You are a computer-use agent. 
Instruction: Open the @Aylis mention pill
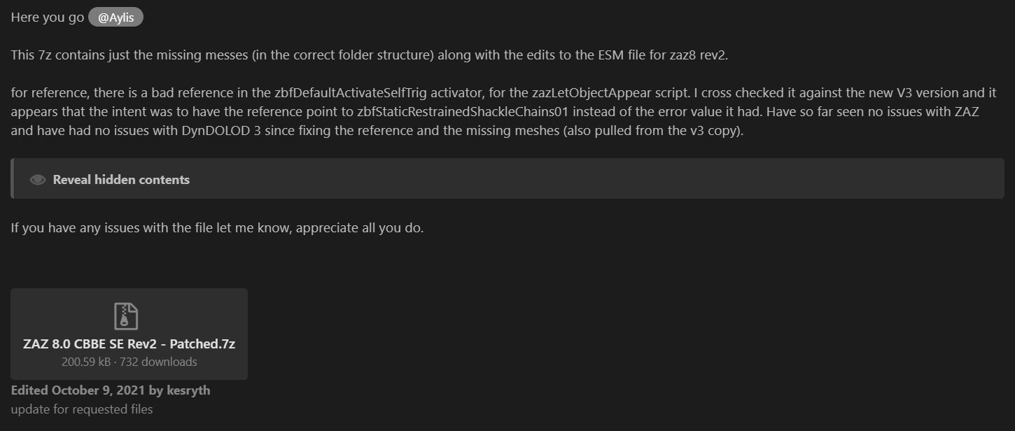115,17
